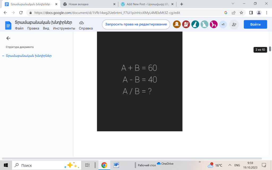The image size is (272, 170).
Task: Open Task View on the taskbar
Action: [x=87, y=165]
